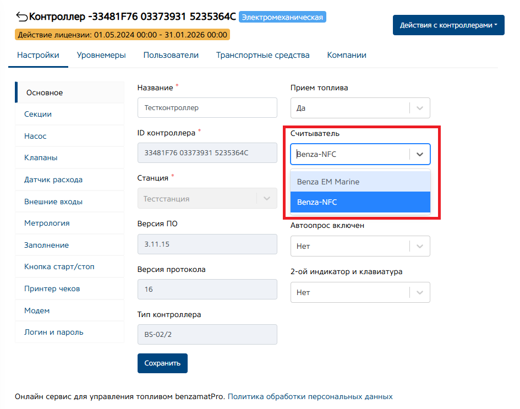Expand the Прием топлива dropdown chevron
This screenshot has width=520, height=409.
click(420, 108)
